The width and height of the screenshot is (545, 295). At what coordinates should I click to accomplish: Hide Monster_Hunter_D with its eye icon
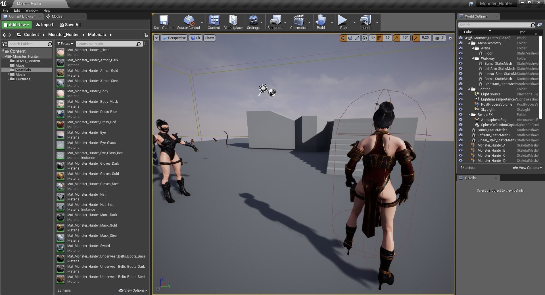[461, 161]
